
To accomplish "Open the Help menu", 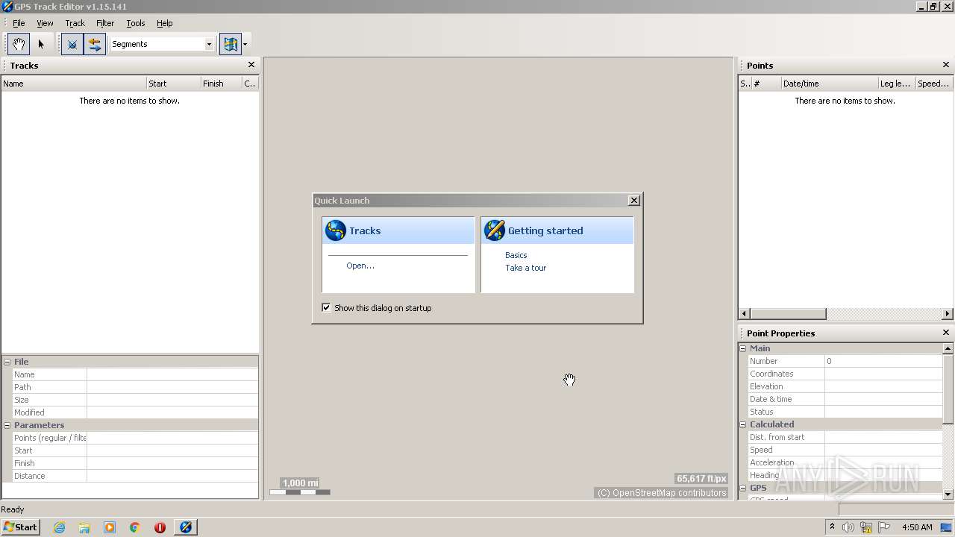I will click(x=165, y=23).
